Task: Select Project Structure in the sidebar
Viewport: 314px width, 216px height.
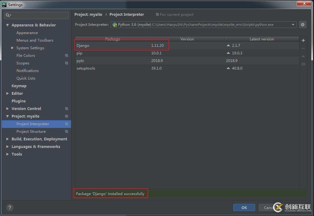Action: point(31,132)
